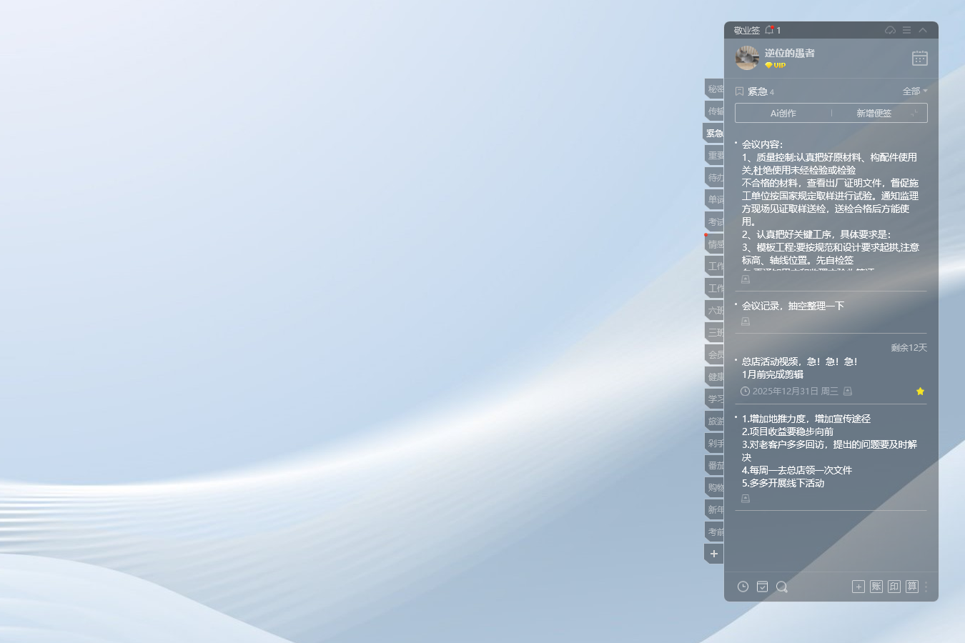
Task: Switch to the 待办 category tab
Action: (x=713, y=176)
